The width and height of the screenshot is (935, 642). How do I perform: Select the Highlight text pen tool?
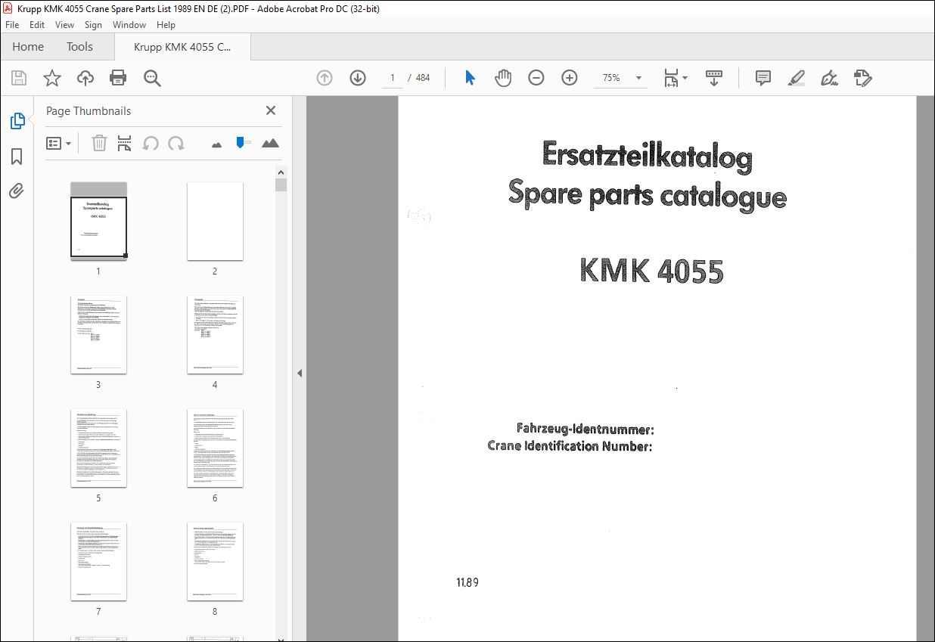pyautogui.click(x=796, y=78)
